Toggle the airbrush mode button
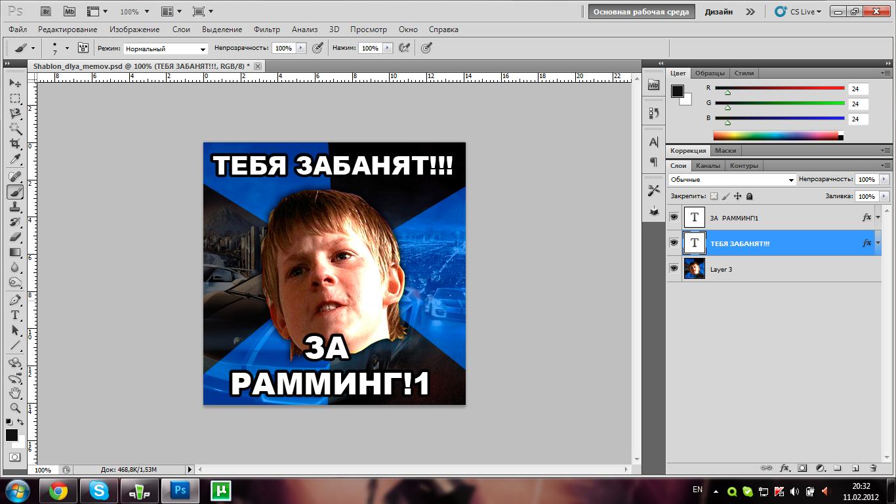 pos(405,48)
